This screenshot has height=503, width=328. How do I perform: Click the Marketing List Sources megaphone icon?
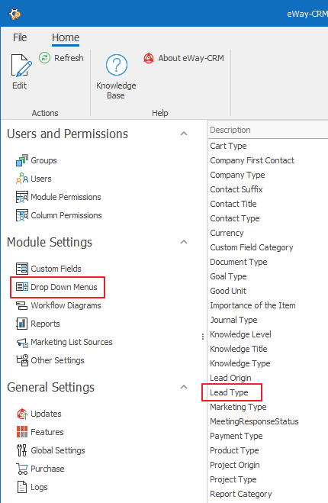click(22, 342)
